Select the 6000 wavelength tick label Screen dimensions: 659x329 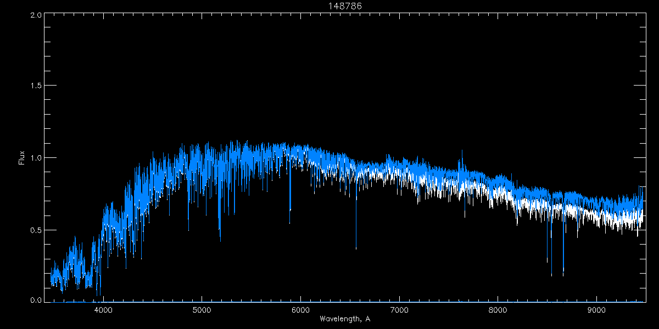300,309
